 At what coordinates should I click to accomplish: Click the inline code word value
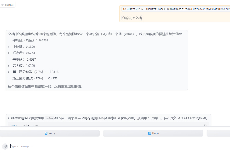50,118
